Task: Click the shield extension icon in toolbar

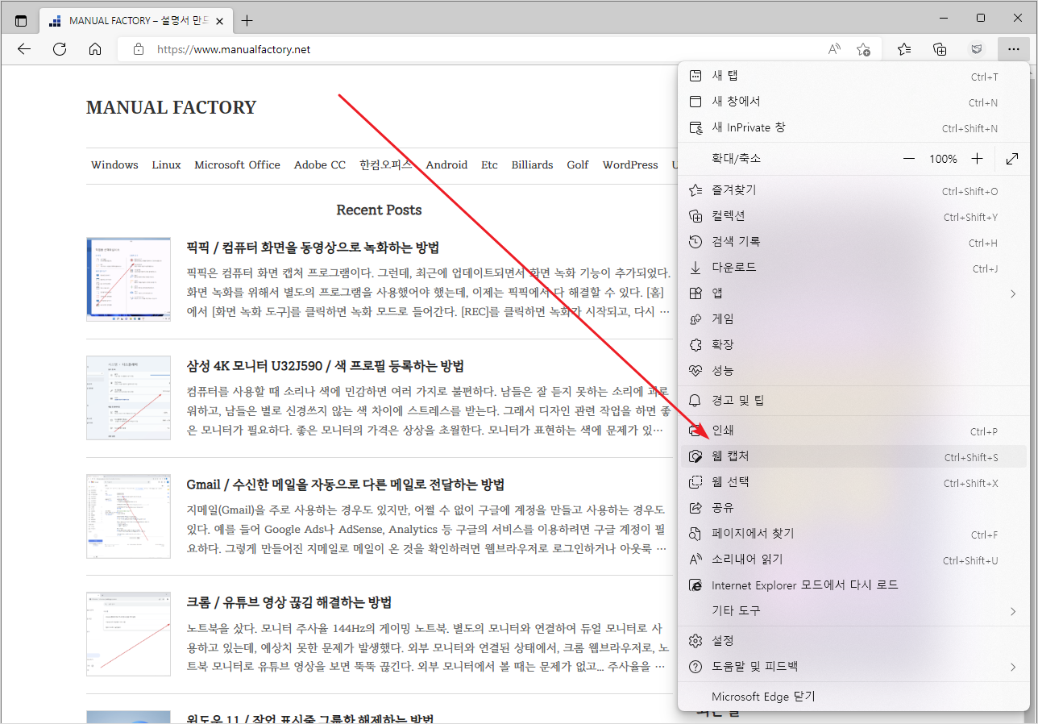Action: click(x=976, y=49)
